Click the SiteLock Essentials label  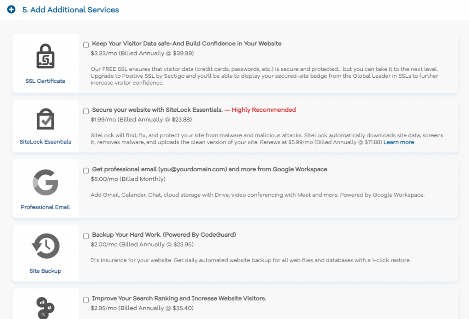45,142
